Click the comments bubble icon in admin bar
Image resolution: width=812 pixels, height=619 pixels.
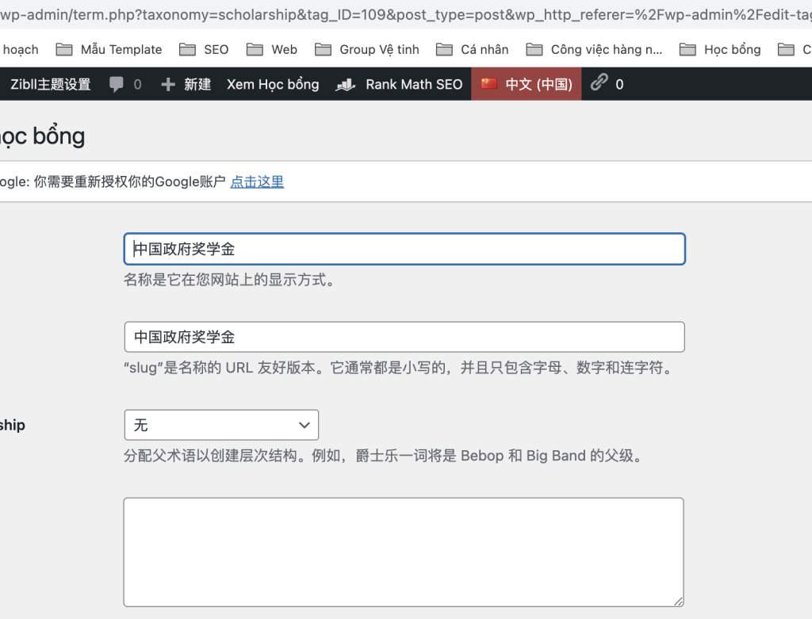(117, 84)
